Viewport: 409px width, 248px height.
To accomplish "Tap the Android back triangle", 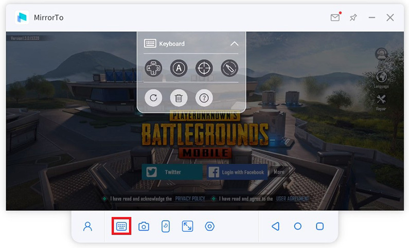I will click(275, 226).
